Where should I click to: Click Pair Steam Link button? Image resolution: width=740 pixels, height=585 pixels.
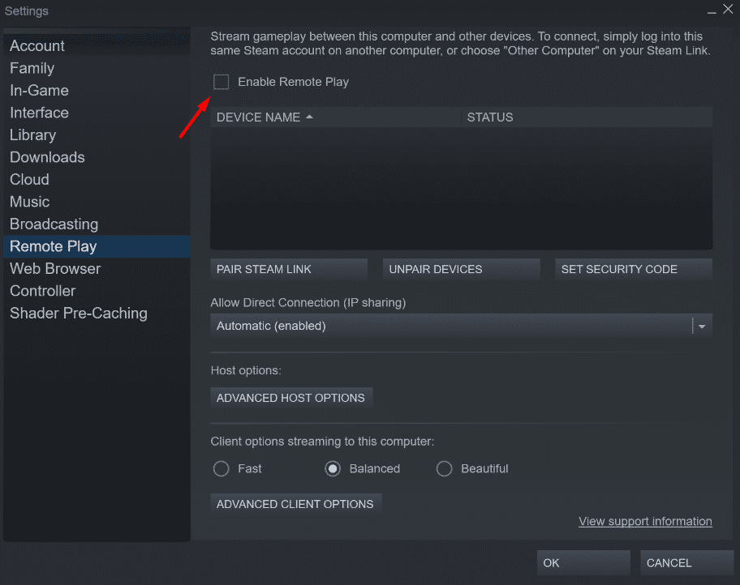point(289,269)
